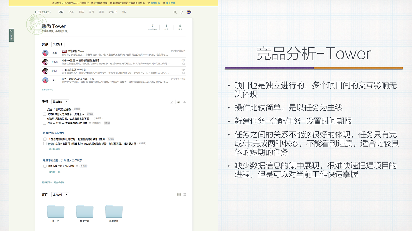Viewport: 412px width, 231px height.
Task: Open discussion 任务，让每个人的工作井井有条
Action: (78, 79)
